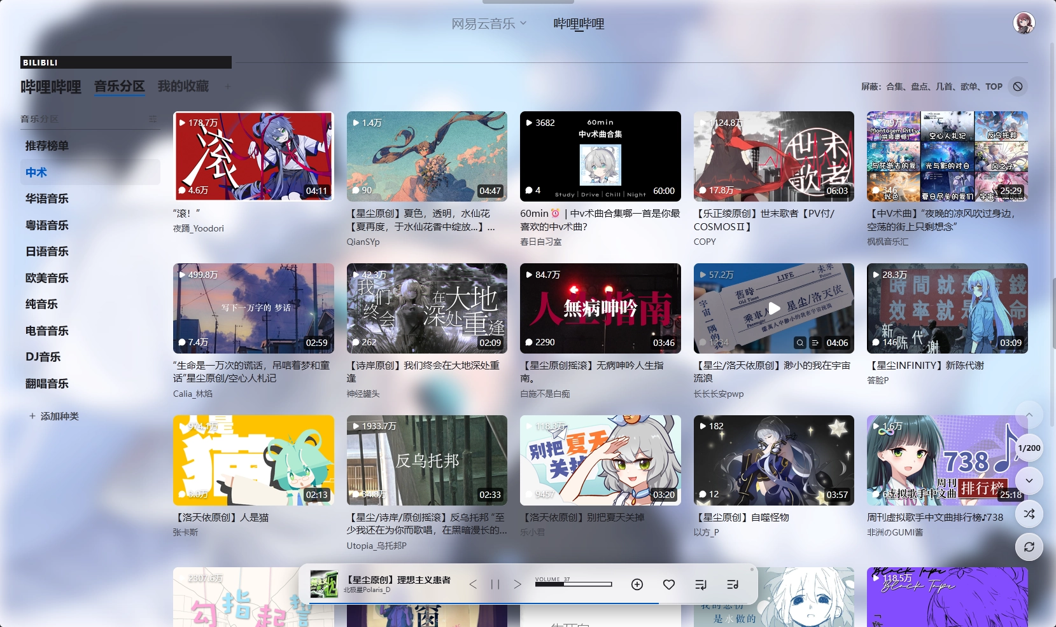The height and width of the screenshot is (627, 1056).
Task: Click the 1/200 page indicator
Action: 1029,448
